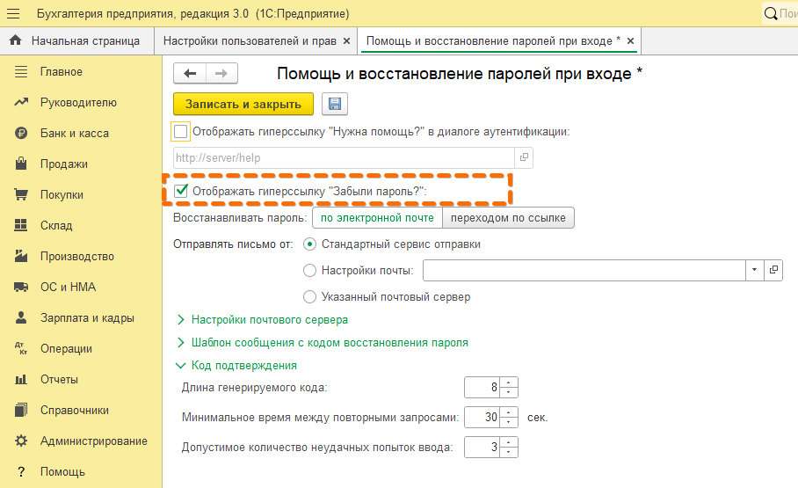The image size is (798, 488).
Task: Click the Продажи bag icon
Action: click(21, 164)
